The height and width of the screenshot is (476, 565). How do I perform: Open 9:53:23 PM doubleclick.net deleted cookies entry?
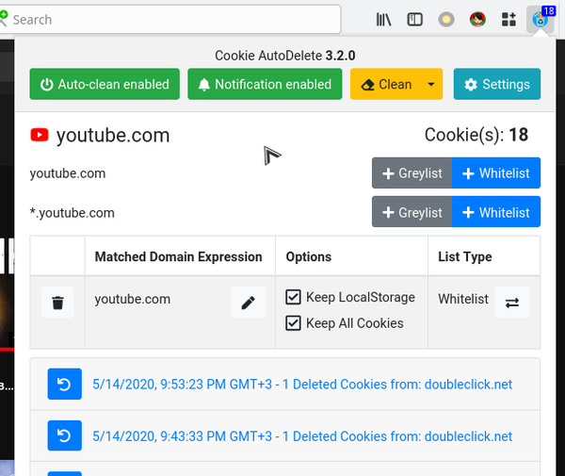click(301, 385)
